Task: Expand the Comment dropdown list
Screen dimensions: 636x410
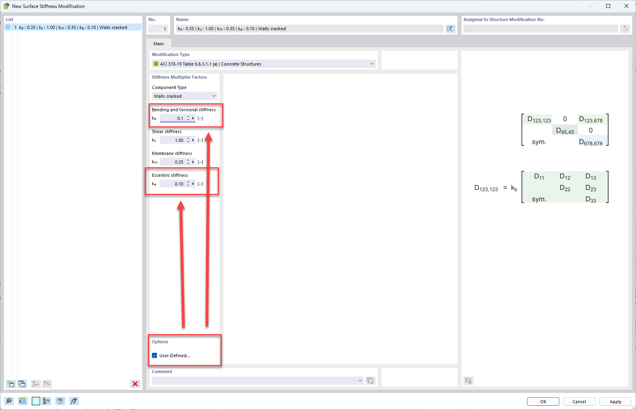Action: (360, 380)
